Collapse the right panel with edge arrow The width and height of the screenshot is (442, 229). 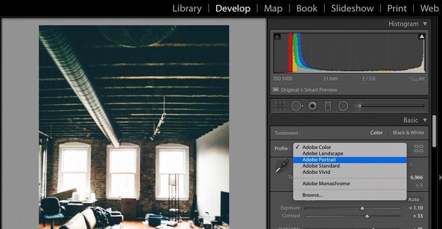pos(440,177)
